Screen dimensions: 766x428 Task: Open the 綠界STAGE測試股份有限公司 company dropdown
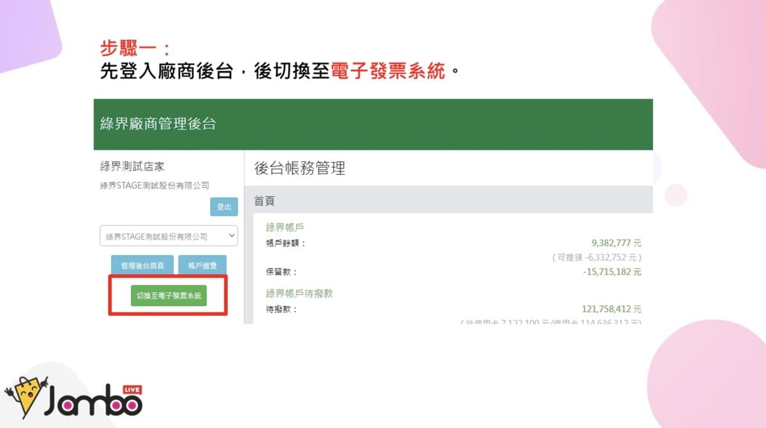tap(169, 236)
